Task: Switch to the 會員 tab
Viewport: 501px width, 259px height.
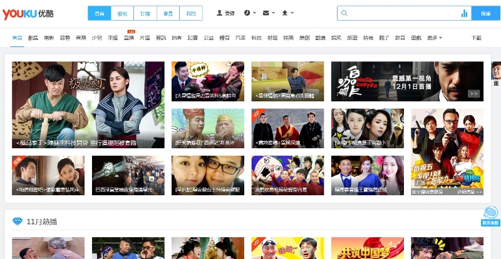Action: [167, 13]
